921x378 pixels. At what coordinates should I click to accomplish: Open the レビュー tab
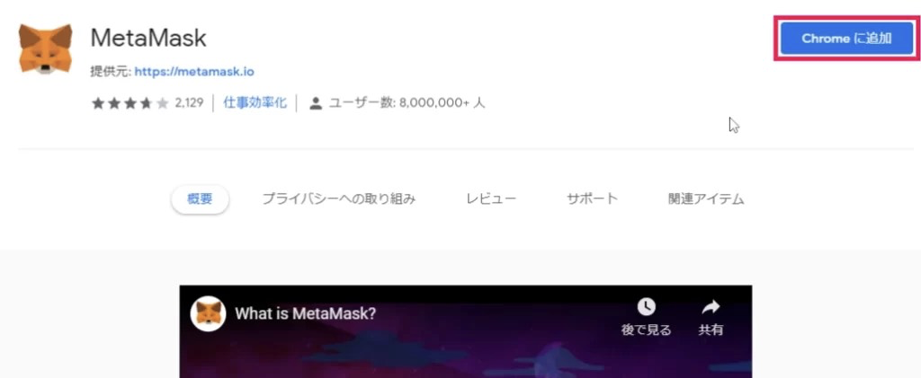(x=491, y=198)
